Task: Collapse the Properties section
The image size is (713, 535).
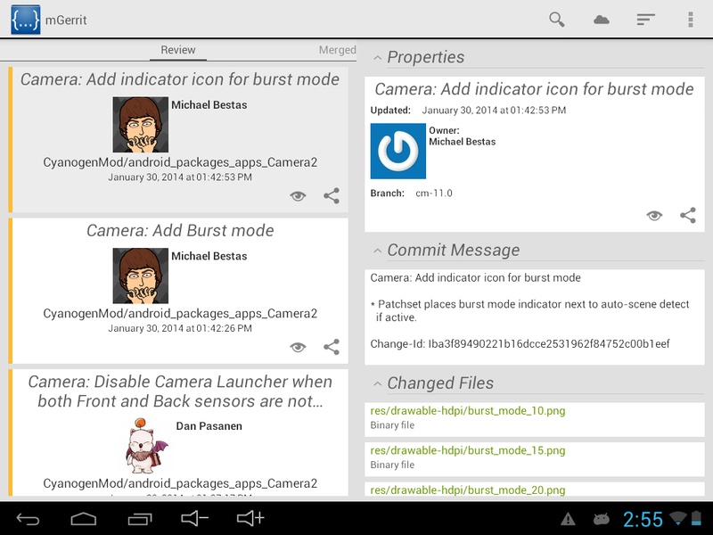Action: point(377,58)
